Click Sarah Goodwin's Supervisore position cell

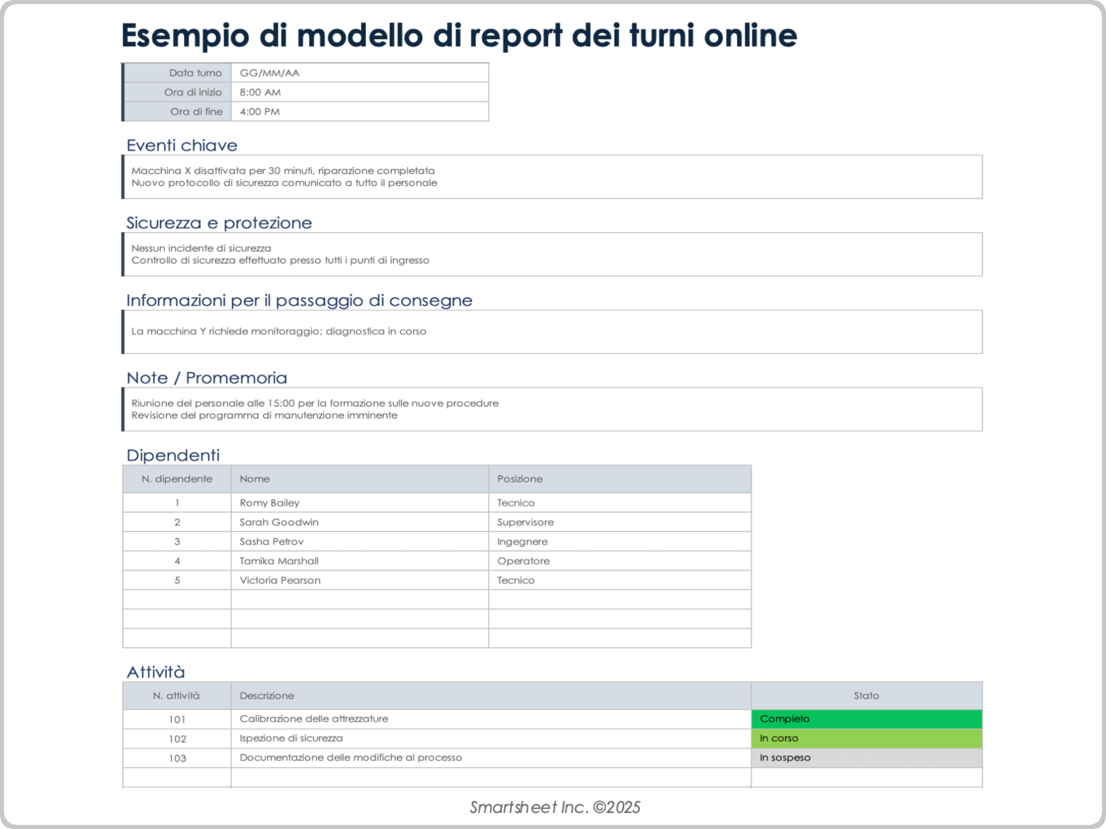pos(619,522)
